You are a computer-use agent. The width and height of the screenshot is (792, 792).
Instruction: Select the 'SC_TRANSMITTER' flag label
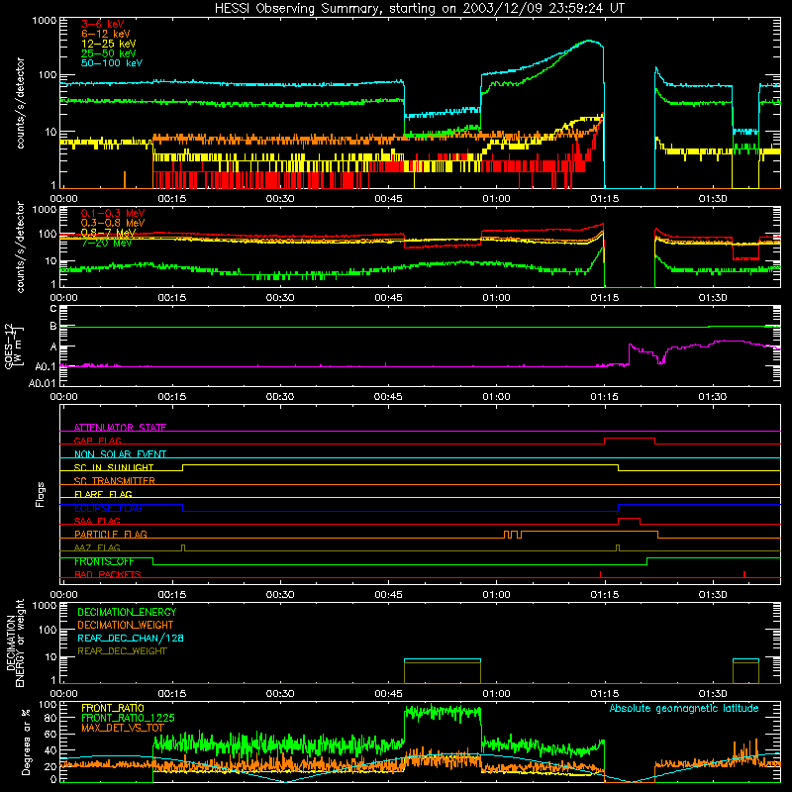(114, 481)
